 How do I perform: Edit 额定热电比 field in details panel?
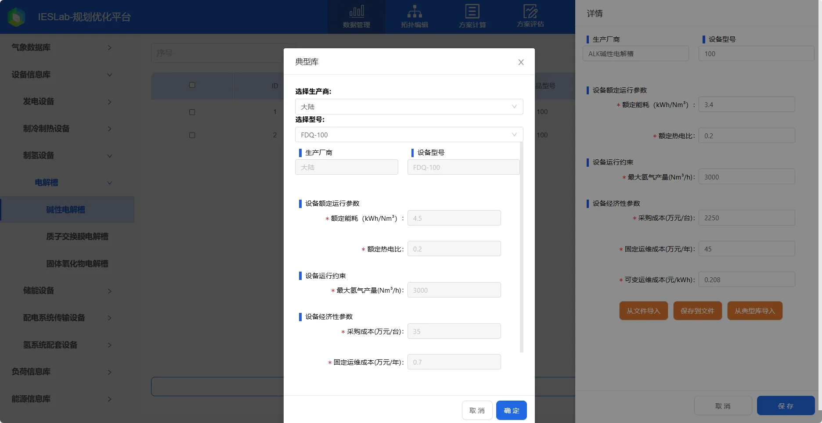[746, 136]
